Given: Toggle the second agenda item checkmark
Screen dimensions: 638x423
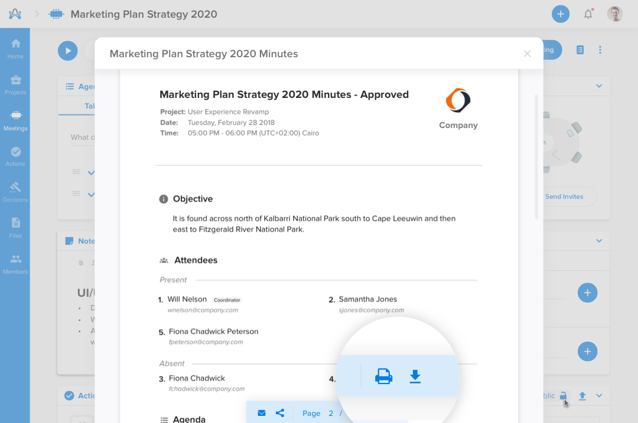Looking at the screenshot, I should click(91, 194).
